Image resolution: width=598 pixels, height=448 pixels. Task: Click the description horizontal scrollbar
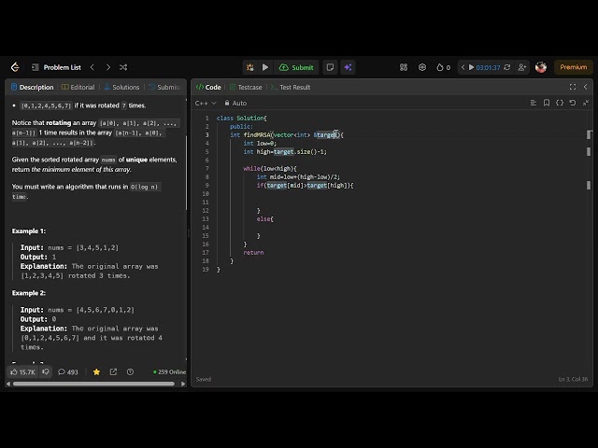[93, 384]
